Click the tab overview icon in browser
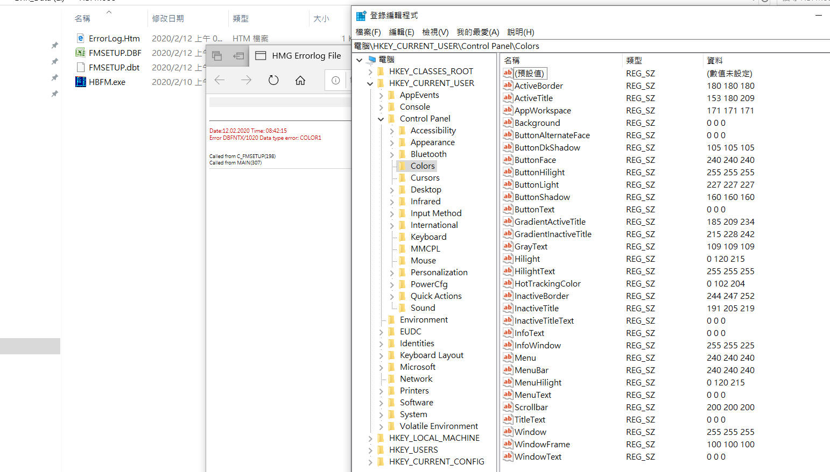 [x=217, y=55]
